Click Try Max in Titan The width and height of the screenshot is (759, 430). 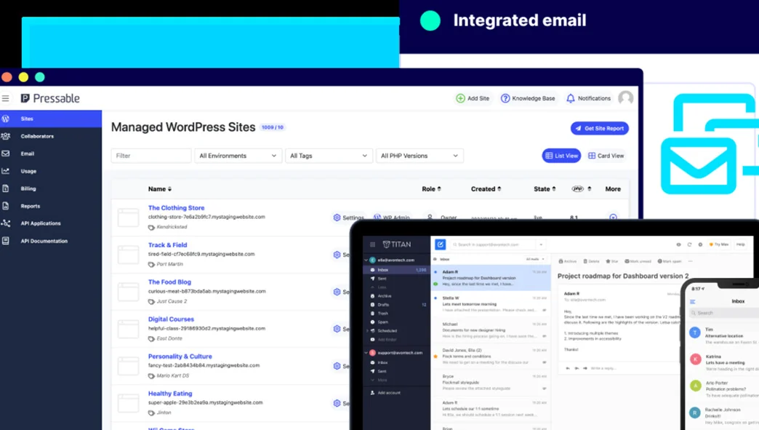pyautogui.click(x=719, y=244)
